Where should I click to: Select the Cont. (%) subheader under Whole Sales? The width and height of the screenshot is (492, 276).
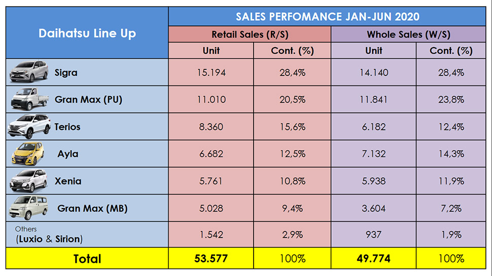pos(450,51)
